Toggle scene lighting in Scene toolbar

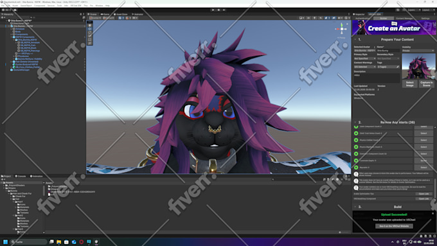(315, 18)
